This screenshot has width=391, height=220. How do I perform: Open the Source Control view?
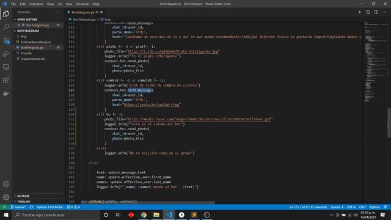coord(6,40)
